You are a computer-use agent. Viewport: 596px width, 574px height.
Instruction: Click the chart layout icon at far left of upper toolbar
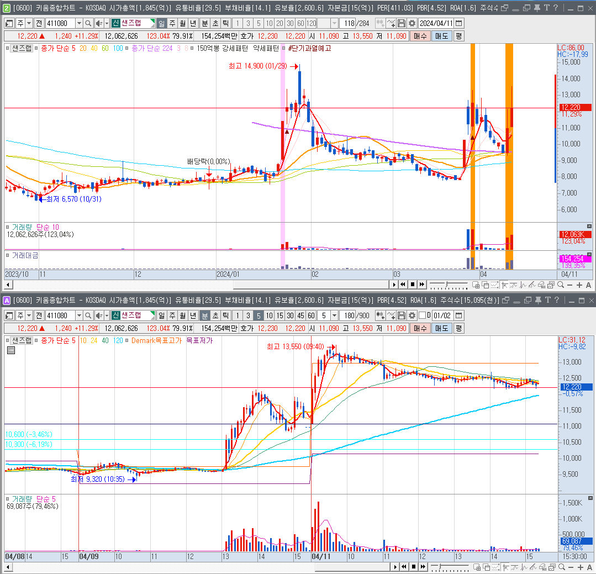tap(9, 24)
